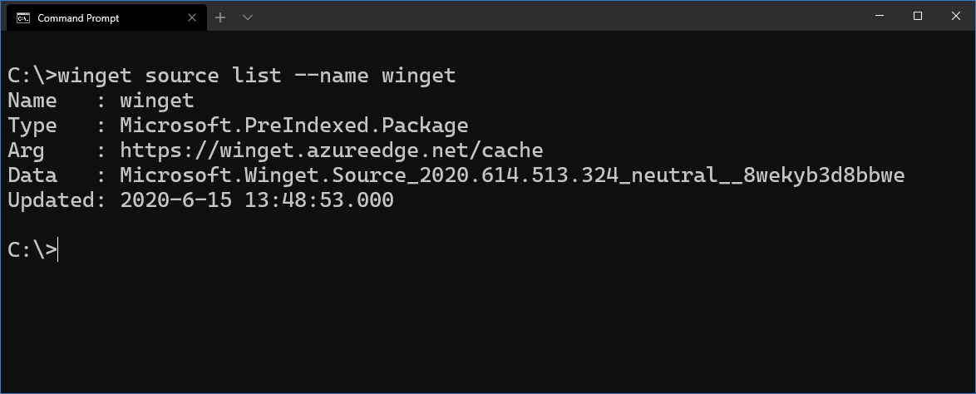The image size is (976, 394).
Task: Click the 2020-6-15 13:48:53.000 timestamp
Action: (x=256, y=199)
